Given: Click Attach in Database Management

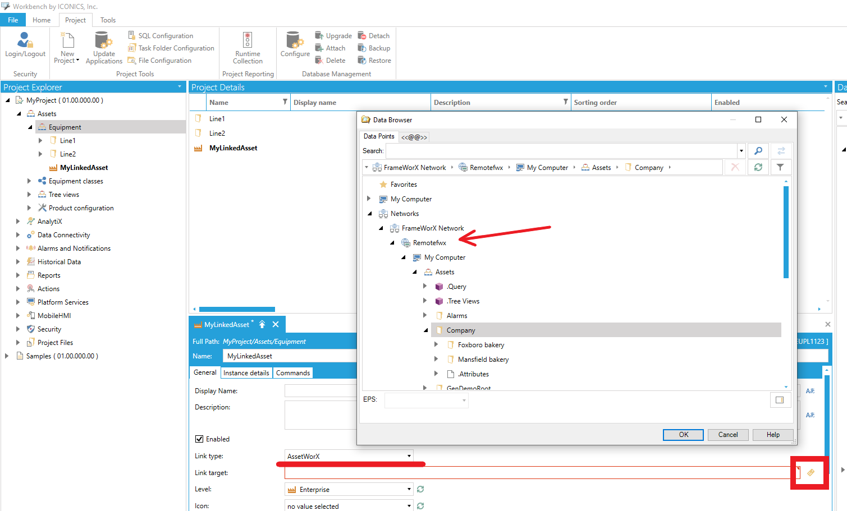Looking at the screenshot, I should [330, 48].
